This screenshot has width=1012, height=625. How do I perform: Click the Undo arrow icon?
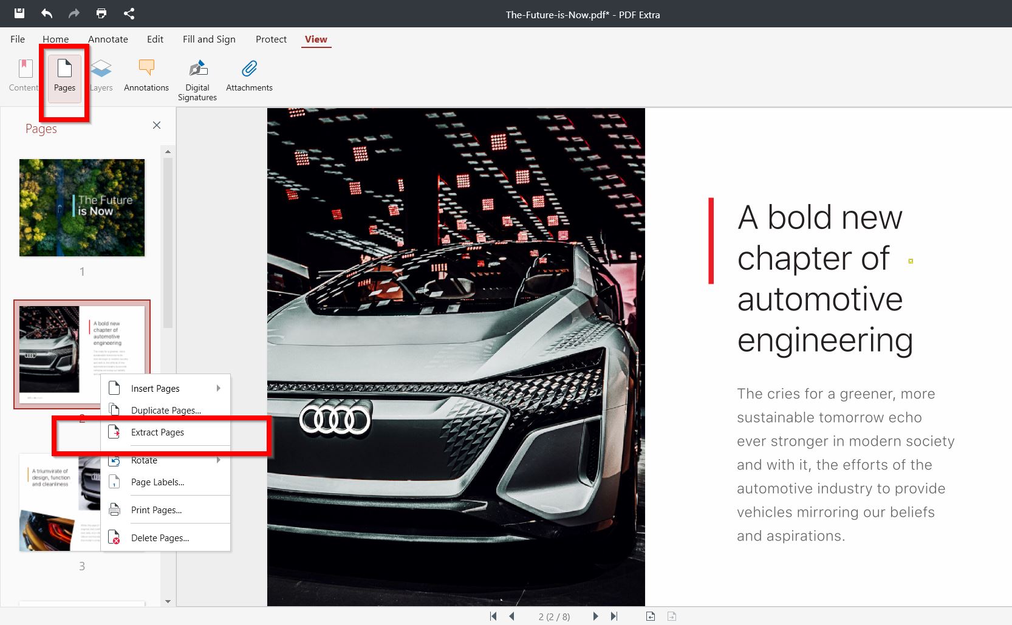click(x=47, y=13)
